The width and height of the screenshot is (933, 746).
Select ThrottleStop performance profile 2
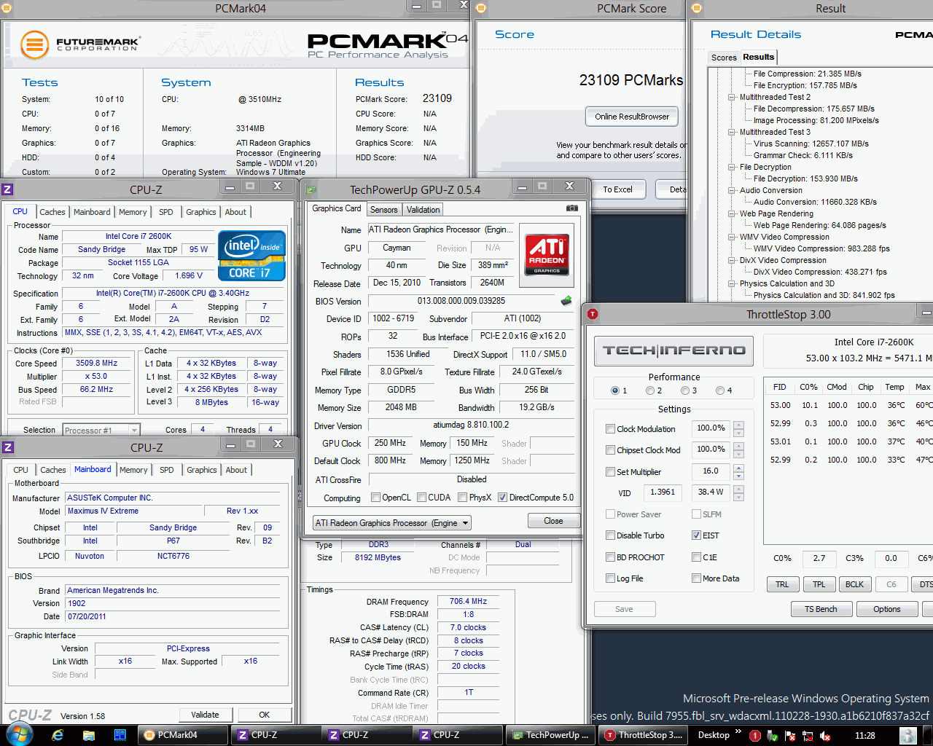(x=650, y=390)
